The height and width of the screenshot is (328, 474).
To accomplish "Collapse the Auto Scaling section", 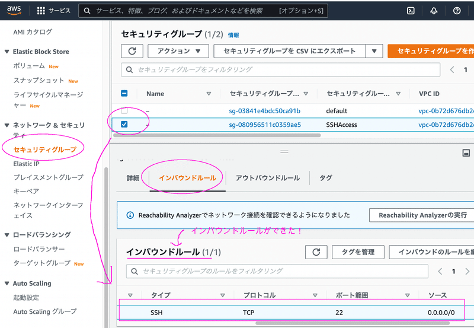I will 7,284.
